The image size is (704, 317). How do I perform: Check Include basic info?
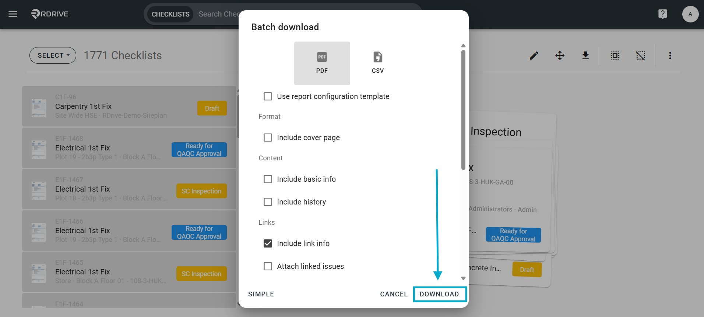coord(268,179)
